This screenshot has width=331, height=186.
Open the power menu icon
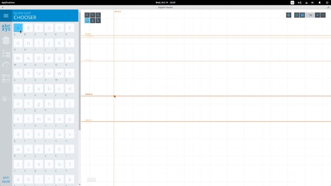(327, 2)
